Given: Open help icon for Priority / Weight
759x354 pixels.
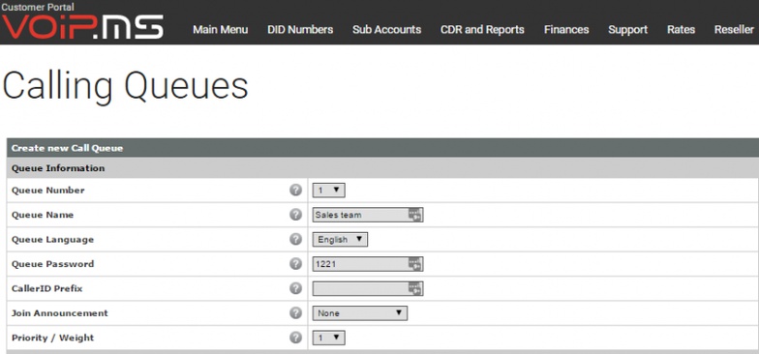Looking at the screenshot, I should point(296,338).
